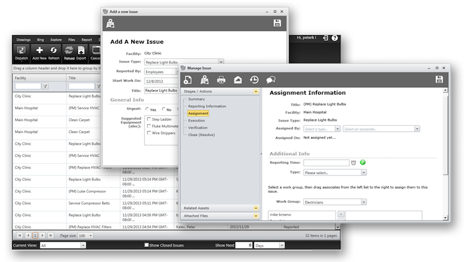This screenshot has height=262, width=466.
Task: Save the issue in Manage Issue window
Action: (439, 80)
